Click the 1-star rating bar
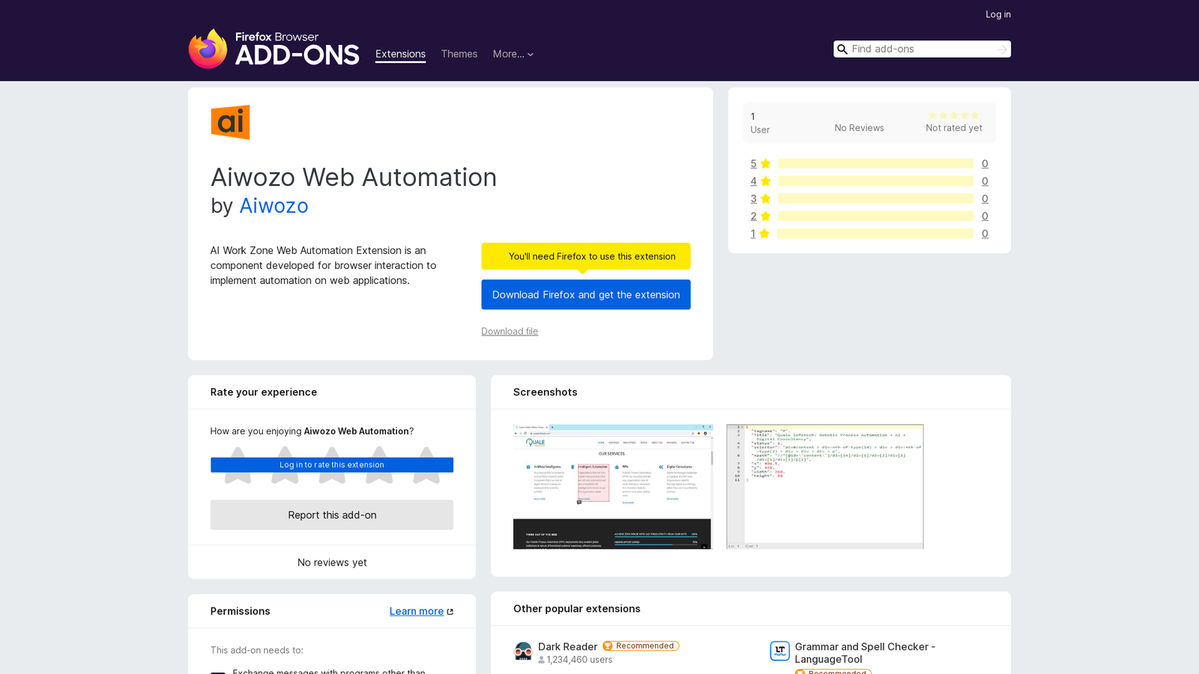 tap(875, 234)
